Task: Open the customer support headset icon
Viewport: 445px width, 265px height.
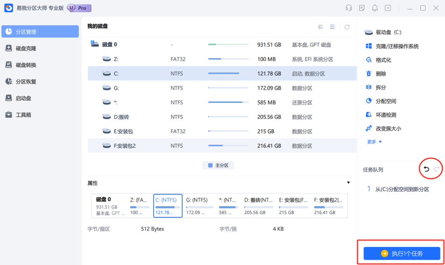Action: tap(349, 8)
